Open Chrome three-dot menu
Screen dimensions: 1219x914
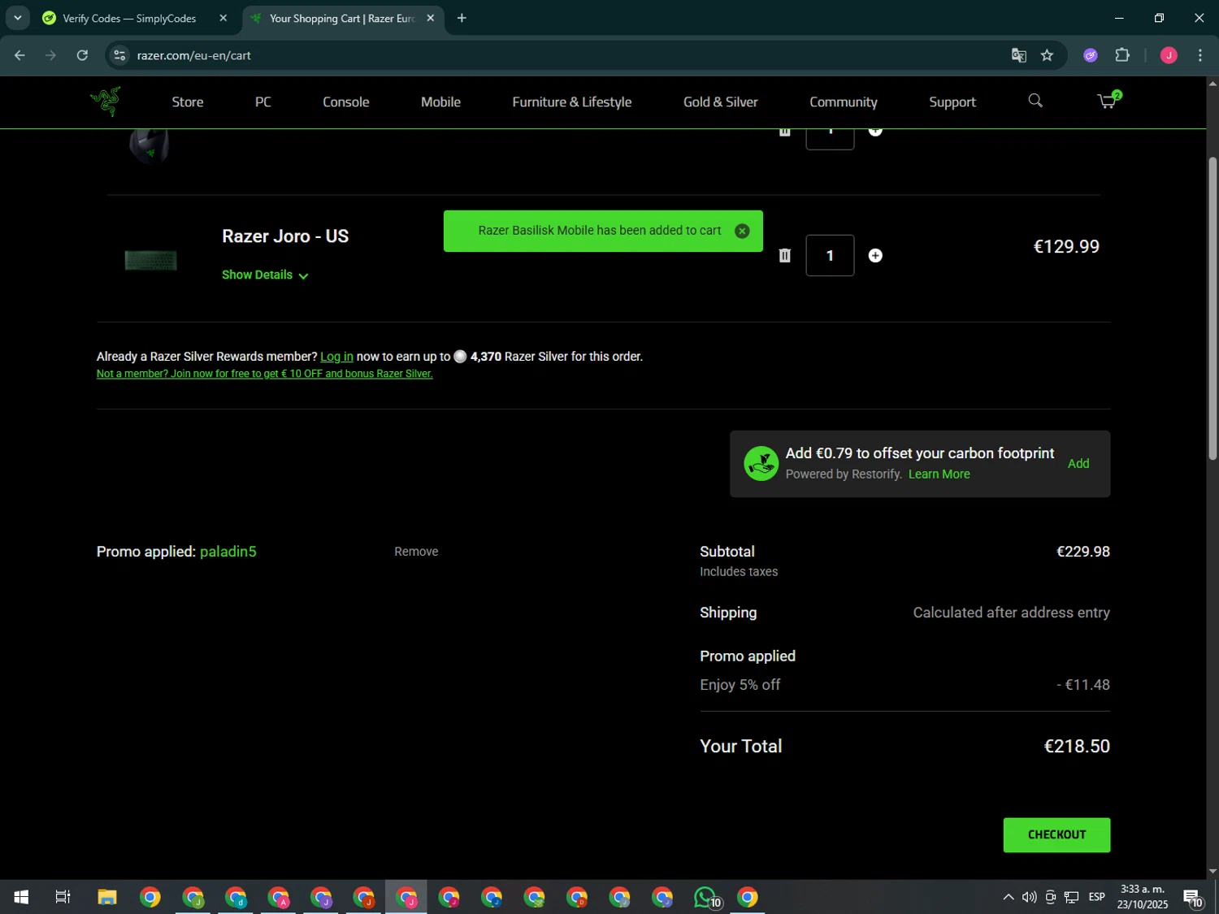pyautogui.click(x=1200, y=55)
